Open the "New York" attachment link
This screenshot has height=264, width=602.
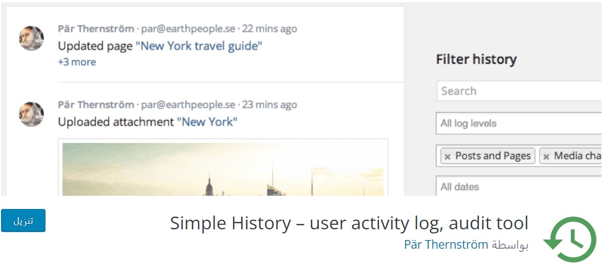(x=207, y=122)
